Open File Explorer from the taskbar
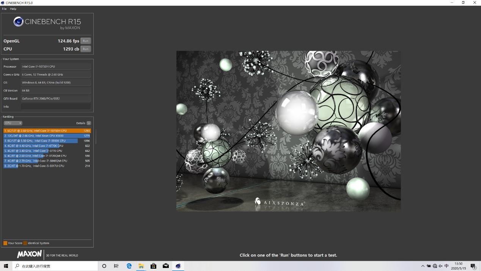Viewport: 481px width, 271px height. pyautogui.click(x=141, y=266)
